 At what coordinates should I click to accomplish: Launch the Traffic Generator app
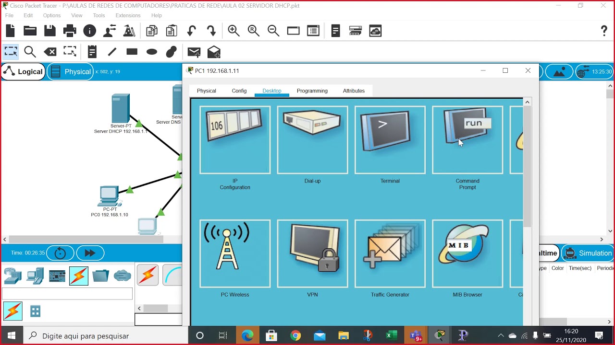(390, 253)
